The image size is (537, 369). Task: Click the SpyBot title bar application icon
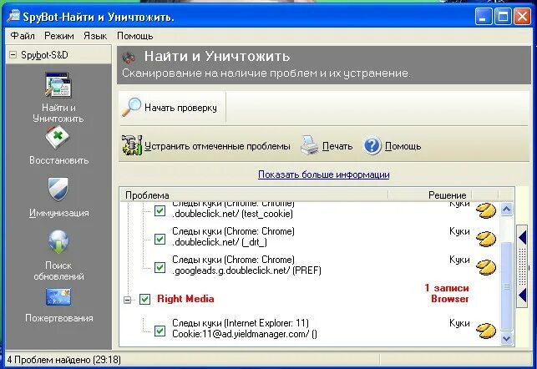coord(13,16)
